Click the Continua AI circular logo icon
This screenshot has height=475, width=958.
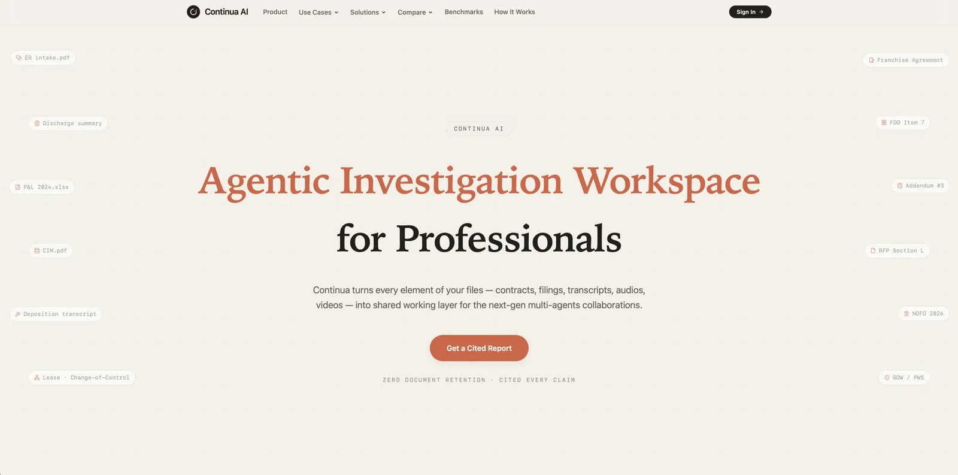pyautogui.click(x=193, y=12)
